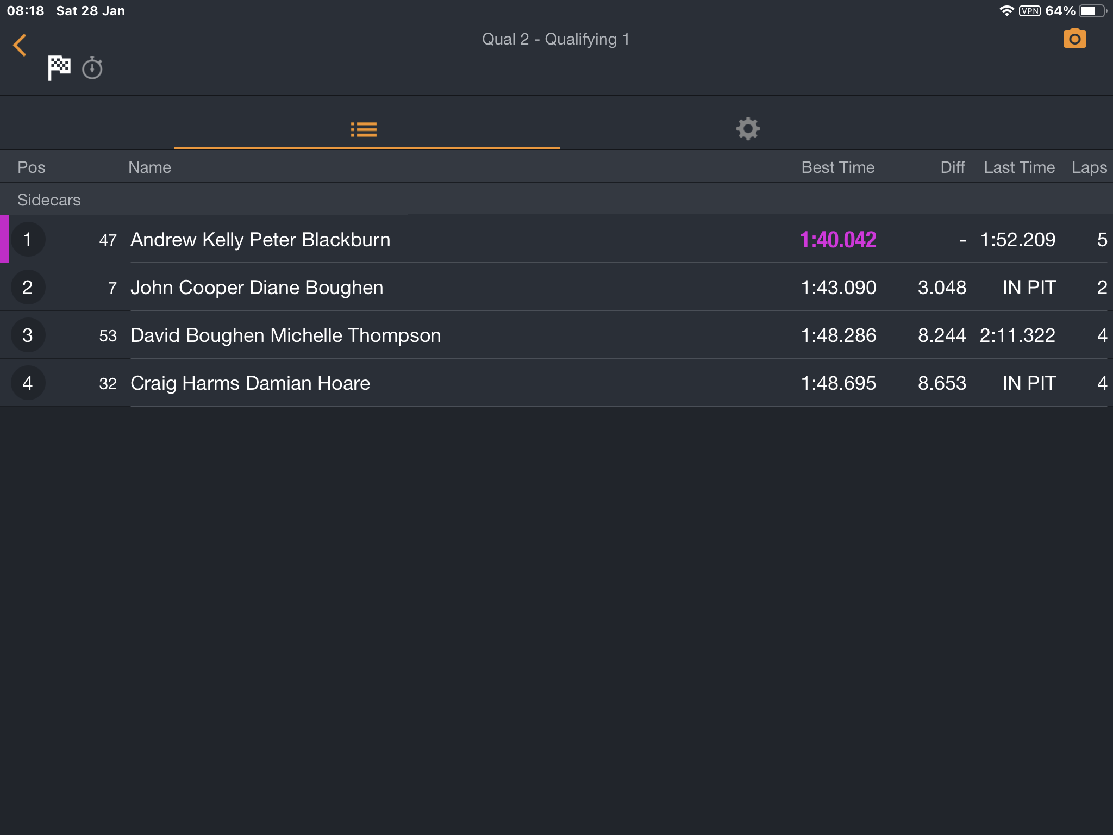
Task: Click the Laps column header
Action: (1089, 167)
